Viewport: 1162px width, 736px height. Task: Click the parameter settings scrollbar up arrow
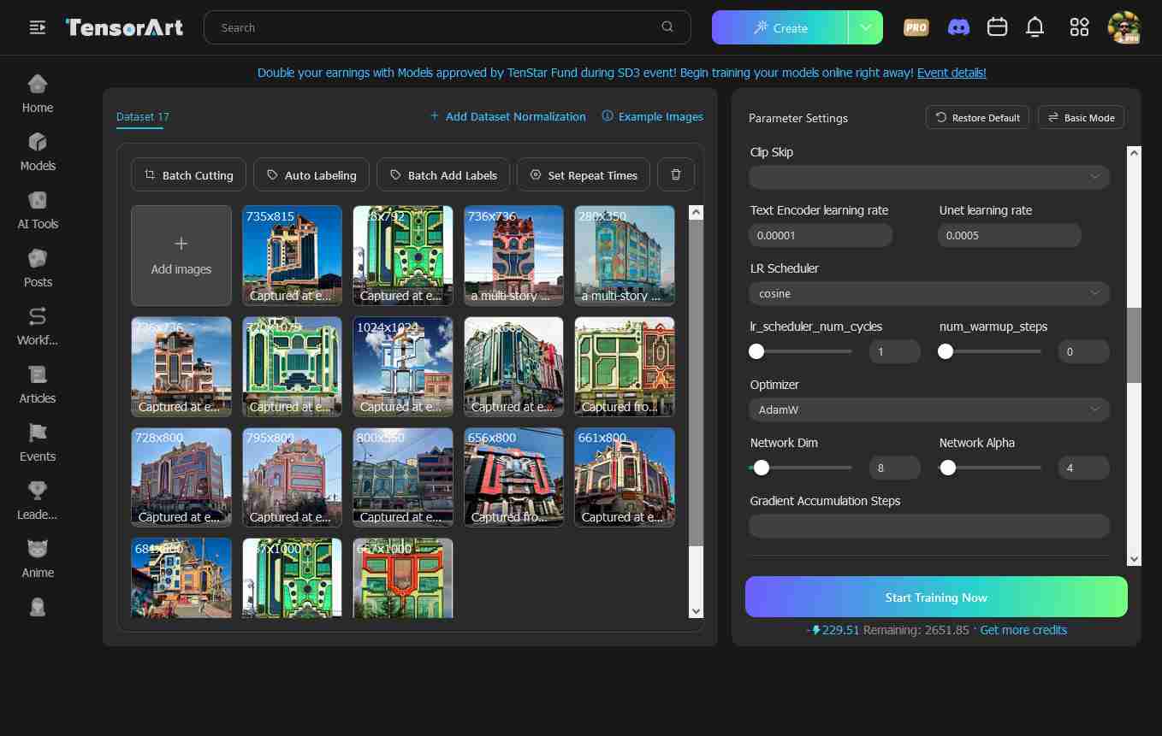coord(1135,154)
